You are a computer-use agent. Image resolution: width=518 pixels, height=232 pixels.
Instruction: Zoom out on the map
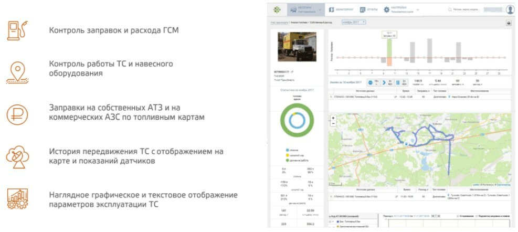(x=333, y=123)
